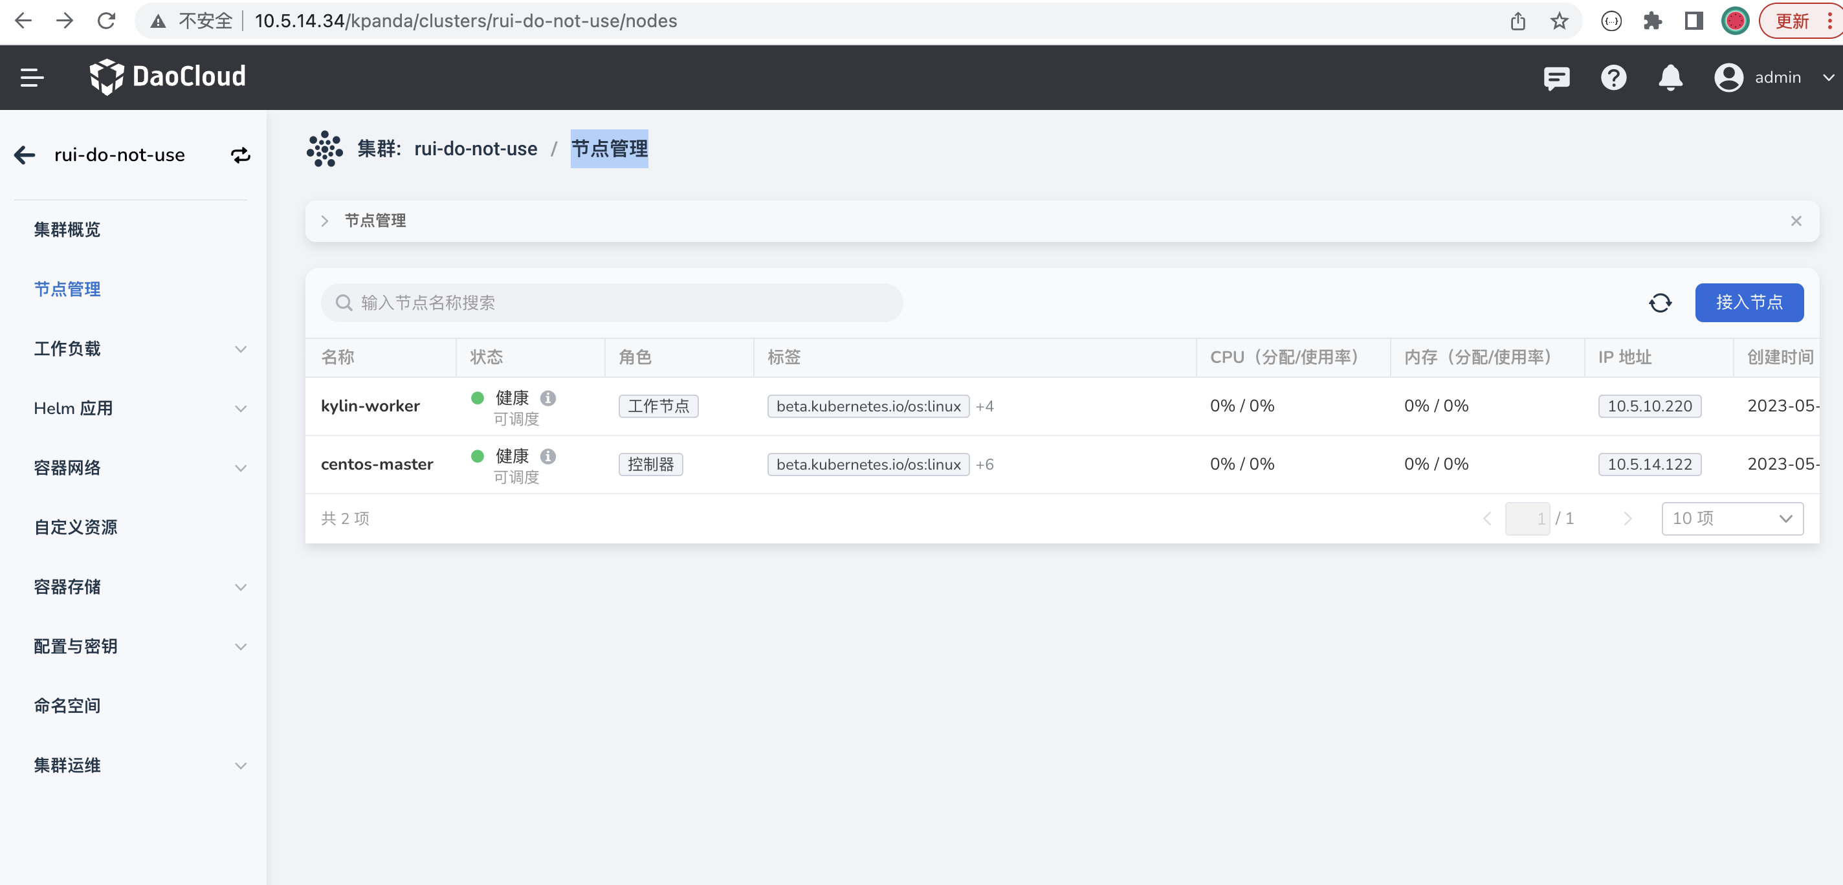The height and width of the screenshot is (885, 1843).
Task: Close the 节点管理 info banner
Action: tap(1796, 221)
